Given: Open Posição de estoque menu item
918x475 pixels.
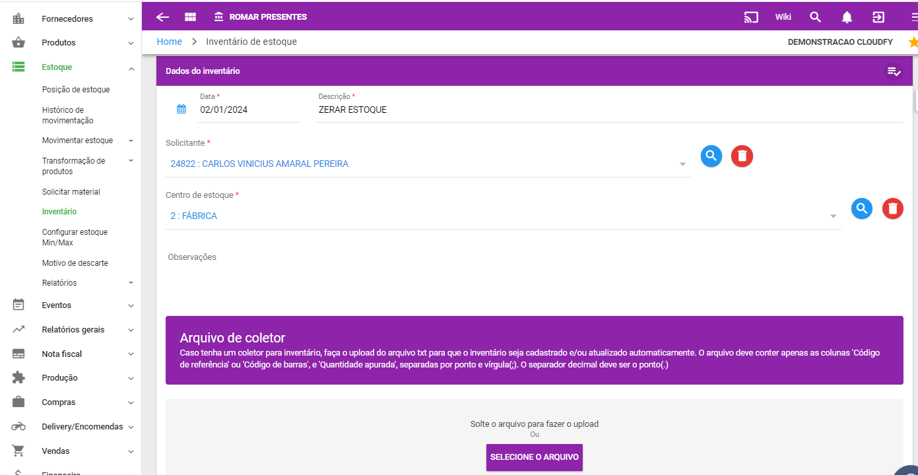Looking at the screenshot, I should (76, 90).
